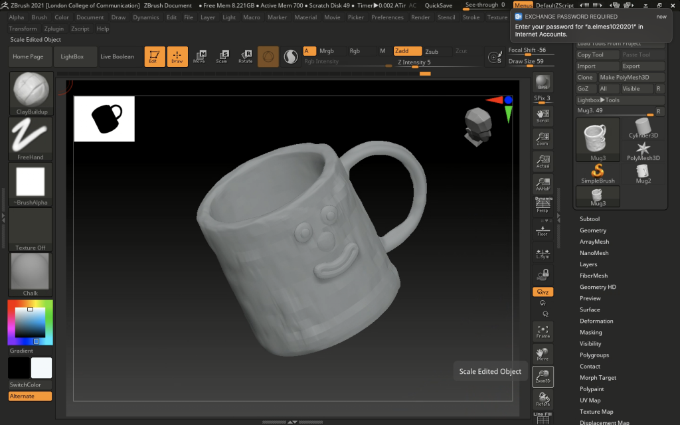
Task: Click the FreeHand stroke icon
Action: pos(31,135)
